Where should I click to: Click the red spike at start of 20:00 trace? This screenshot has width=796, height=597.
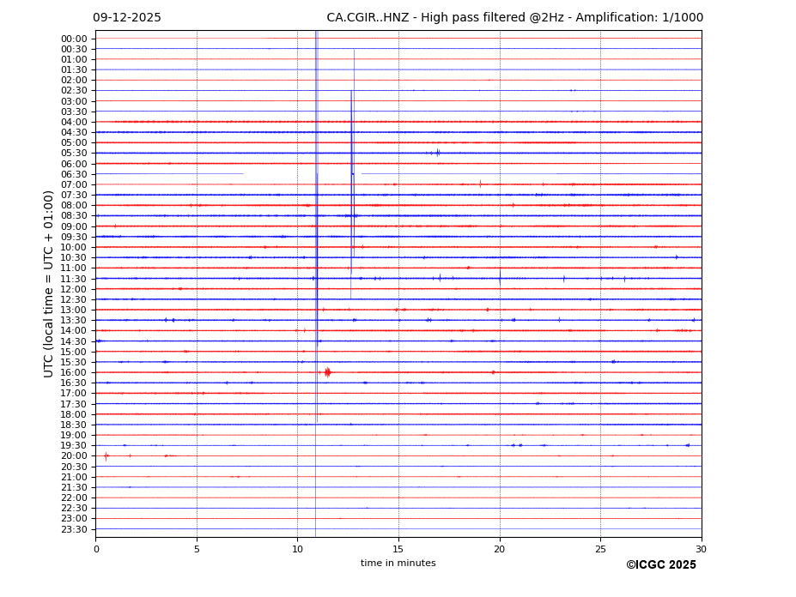[x=106, y=455]
